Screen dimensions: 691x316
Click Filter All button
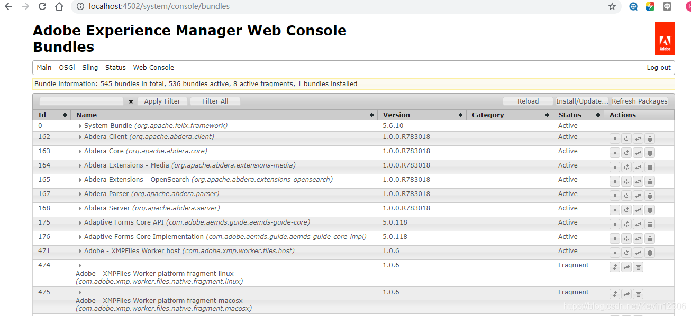(215, 101)
